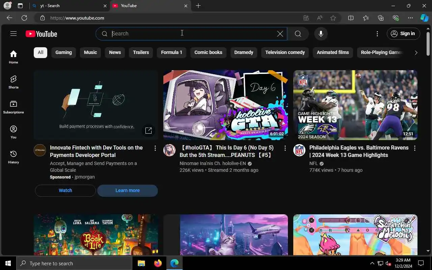The height and width of the screenshot is (270, 432).
Task: Open options menu for holoGTA video
Action: (285, 148)
